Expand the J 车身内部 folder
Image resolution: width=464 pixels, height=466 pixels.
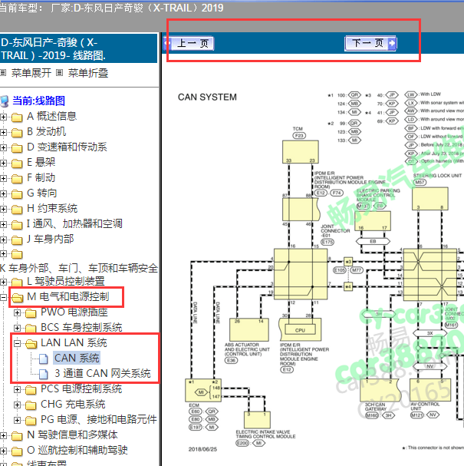tap(3, 240)
